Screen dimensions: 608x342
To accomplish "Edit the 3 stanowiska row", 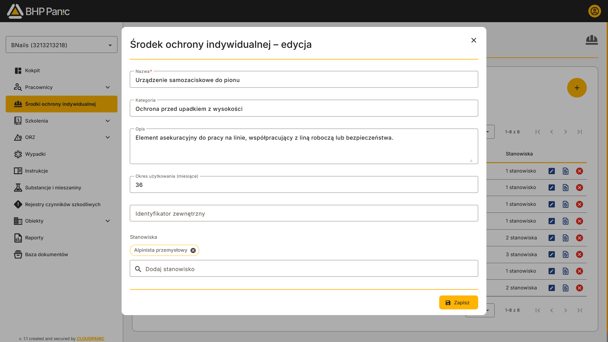I will [x=551, y=254].
